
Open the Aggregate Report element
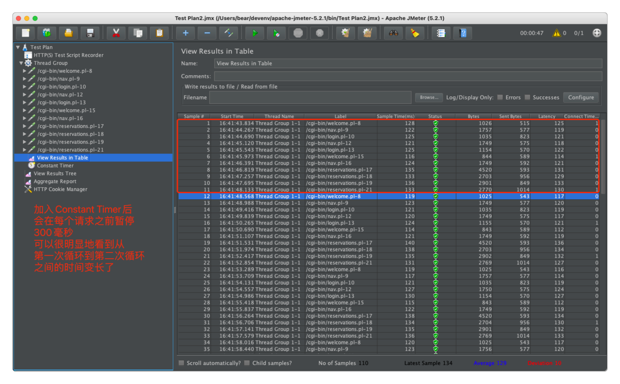(55, 181)
